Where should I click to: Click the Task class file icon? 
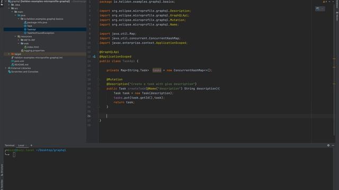point(25,26)
